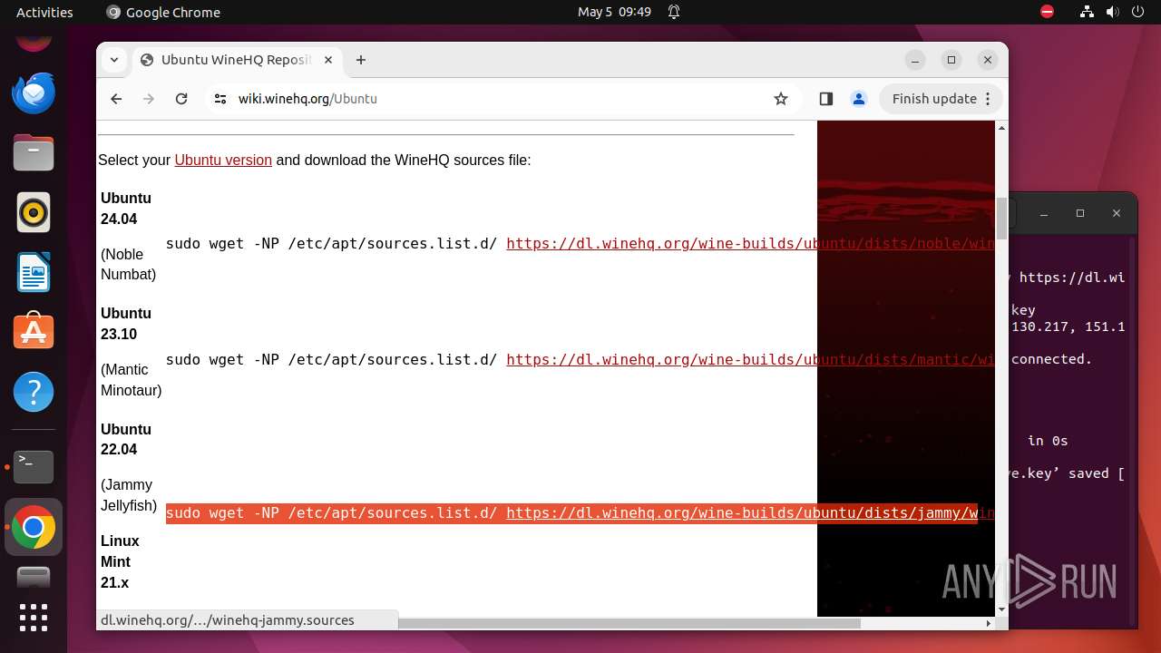The width and height of the screenshot is (1161, 653).
Task: Show Applications grid in the dock
Action: click(x=34, y=618)
